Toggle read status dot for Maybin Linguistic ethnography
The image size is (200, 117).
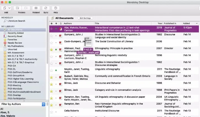56,70
